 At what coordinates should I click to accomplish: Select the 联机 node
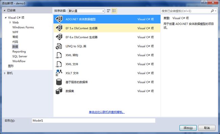10,73
